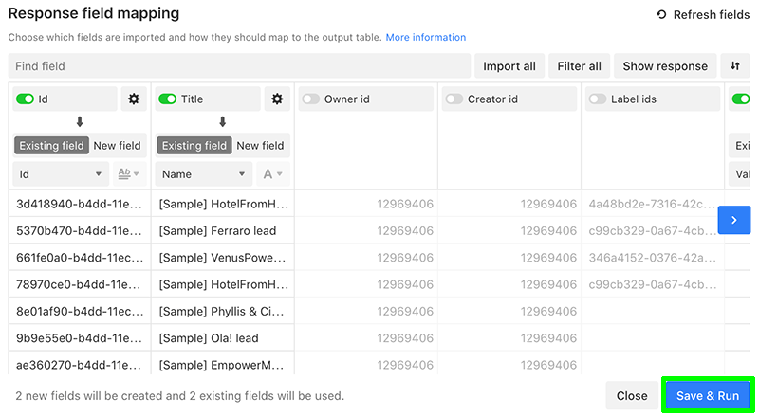The height and width of the screenshot is (415, 759).
Task: Open the Name existing field dropdown
Action: pos(203,174)
